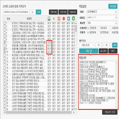Screen dimensions: 119x119
Task: Click the product list vertical scrollbar thumb
Action: pos(76,29)
